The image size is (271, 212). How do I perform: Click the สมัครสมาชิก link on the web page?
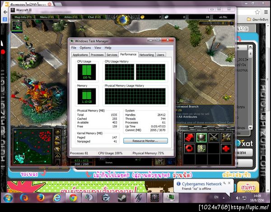tap(236, 175)
